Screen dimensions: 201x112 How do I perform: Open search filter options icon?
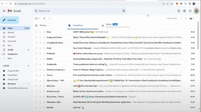click(124, 11)
